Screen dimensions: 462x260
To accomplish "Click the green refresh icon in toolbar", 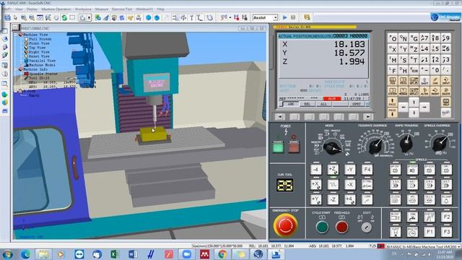I will click(x=64, y=17).
